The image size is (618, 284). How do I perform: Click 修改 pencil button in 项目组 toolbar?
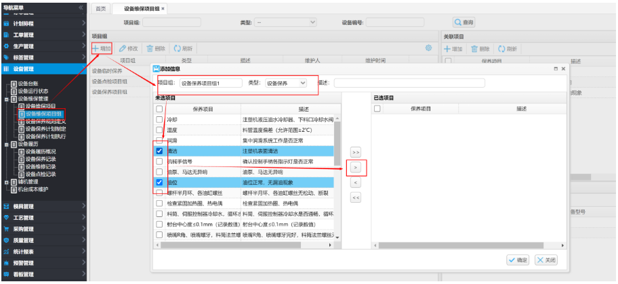129,49
